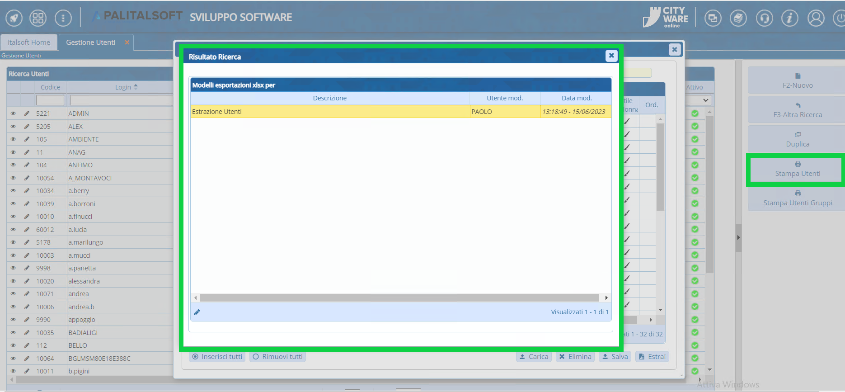Screen dimensions: 845x392
Task: Open the user profile icon
Action: pyautogui.click(x=816, y=18)
